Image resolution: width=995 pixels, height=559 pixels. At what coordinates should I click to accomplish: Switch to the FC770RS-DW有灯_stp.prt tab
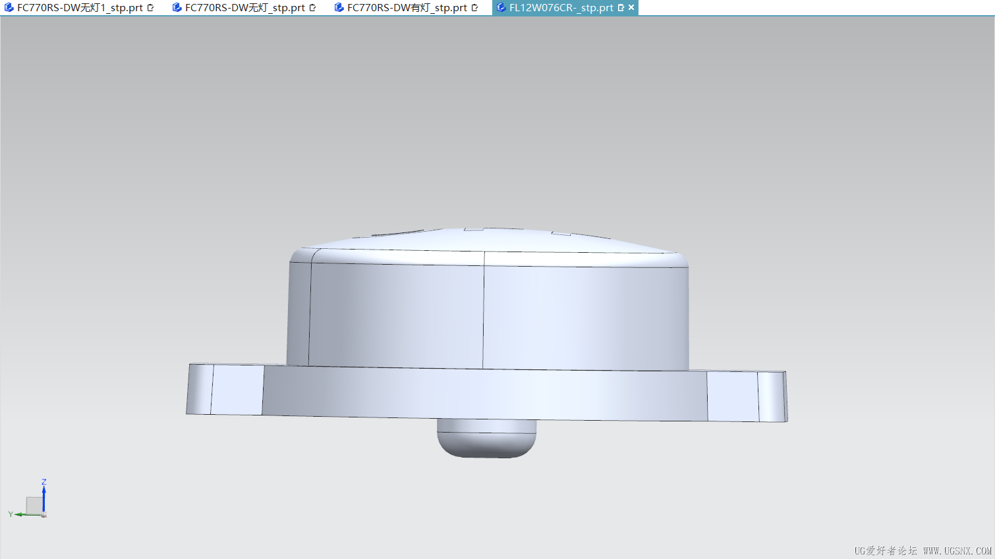click(x=407, y=8)
